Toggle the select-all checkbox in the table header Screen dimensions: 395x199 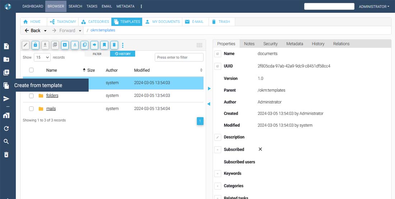pos(31,70)
